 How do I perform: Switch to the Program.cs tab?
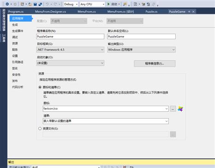[16, 12]
